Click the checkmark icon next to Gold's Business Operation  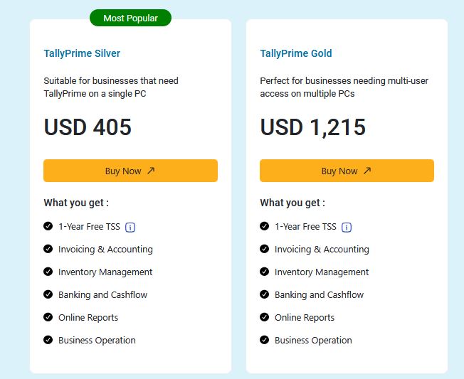tap(264, 340)
